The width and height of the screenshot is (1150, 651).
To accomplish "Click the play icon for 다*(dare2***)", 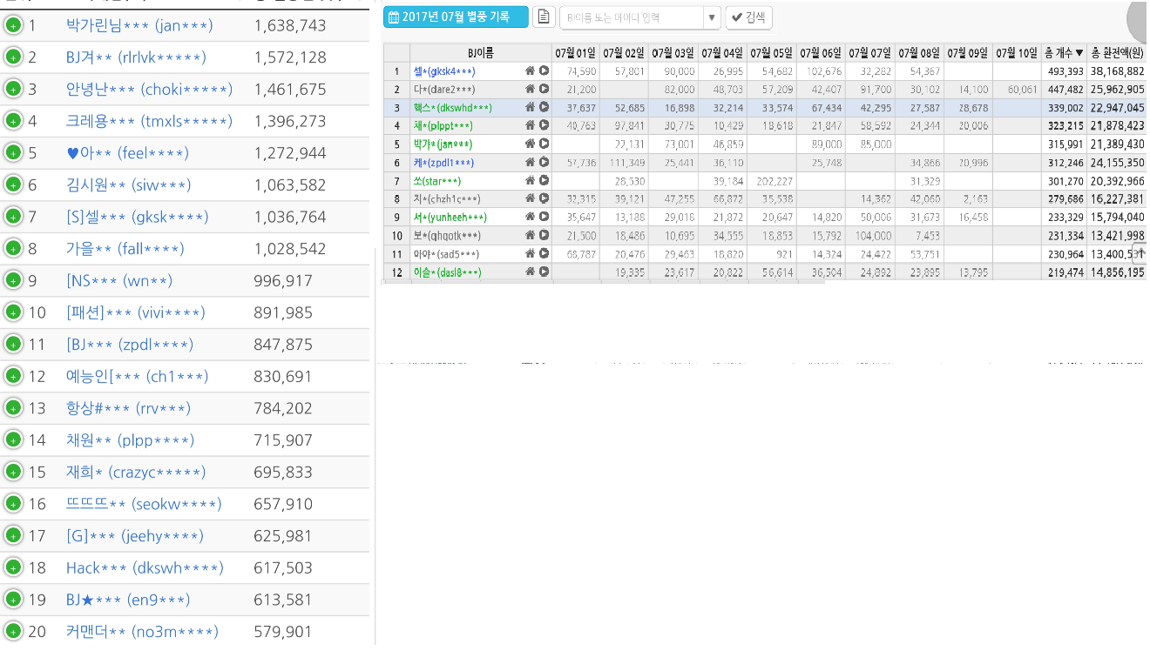I will coord(544,89).
